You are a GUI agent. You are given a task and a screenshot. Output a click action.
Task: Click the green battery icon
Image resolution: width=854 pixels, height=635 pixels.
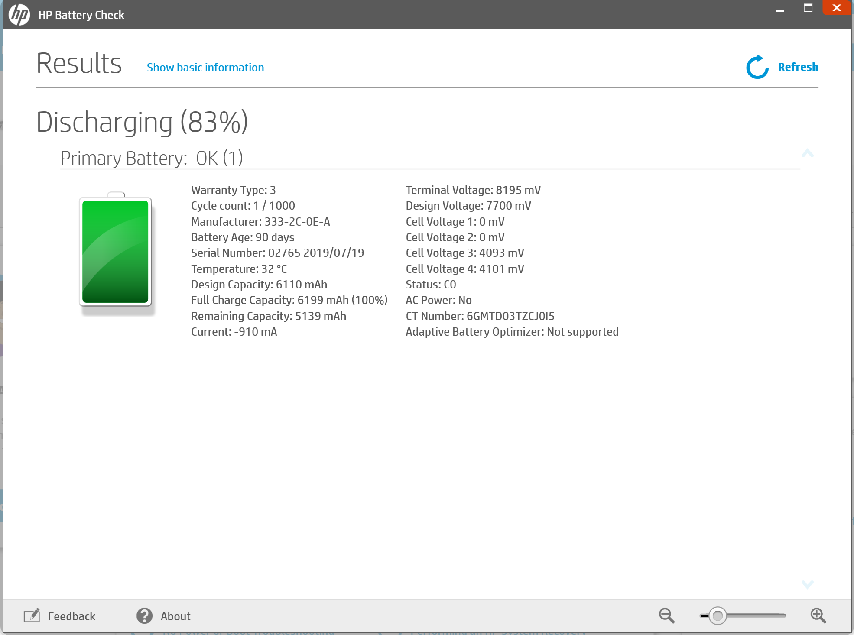click(x=115, y=251)
